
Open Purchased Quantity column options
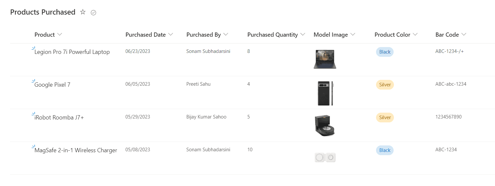303,35
